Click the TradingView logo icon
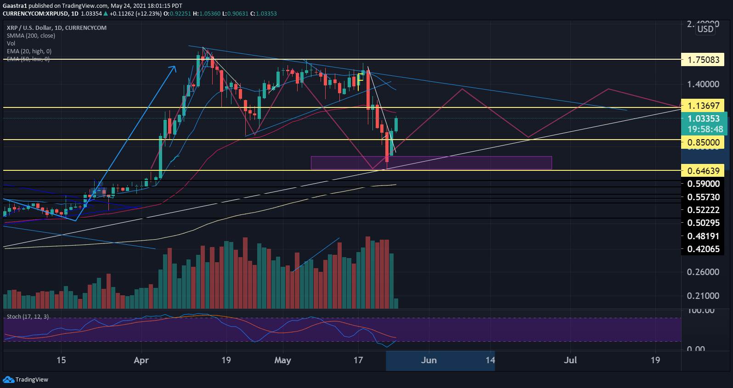 [8, 379]
